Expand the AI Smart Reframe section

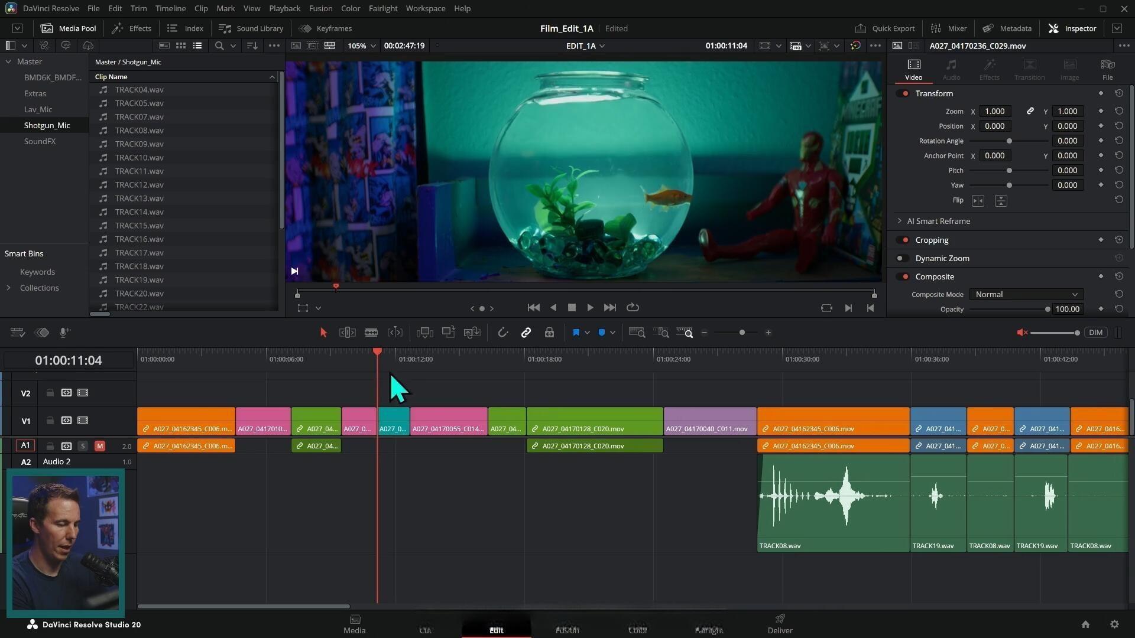pos(900,221)
